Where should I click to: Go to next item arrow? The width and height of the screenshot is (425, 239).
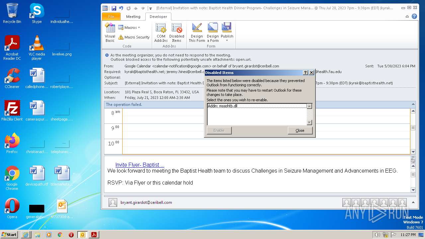pos(143,8)
